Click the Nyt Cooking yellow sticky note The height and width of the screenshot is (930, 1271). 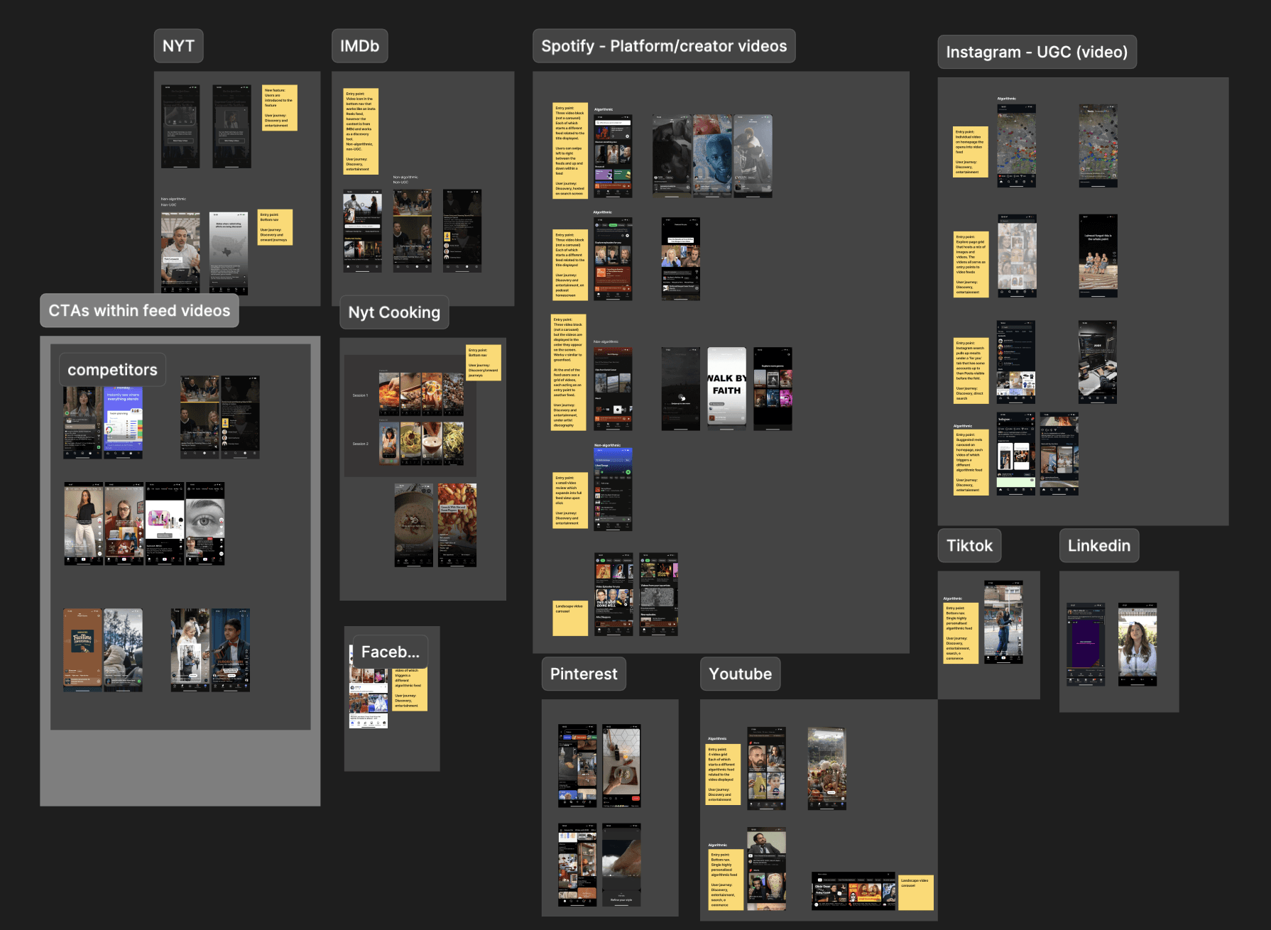[x=484, y=363]
